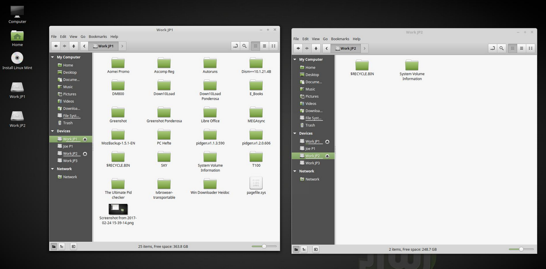Image resolution: width=546 pixels, height=269 pixels.
Task: Select the System Volume Information folder in Work JP2
Action: (412, 70)
